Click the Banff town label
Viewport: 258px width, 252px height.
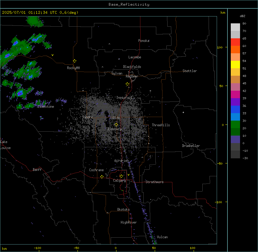click(x=37, y=170)
